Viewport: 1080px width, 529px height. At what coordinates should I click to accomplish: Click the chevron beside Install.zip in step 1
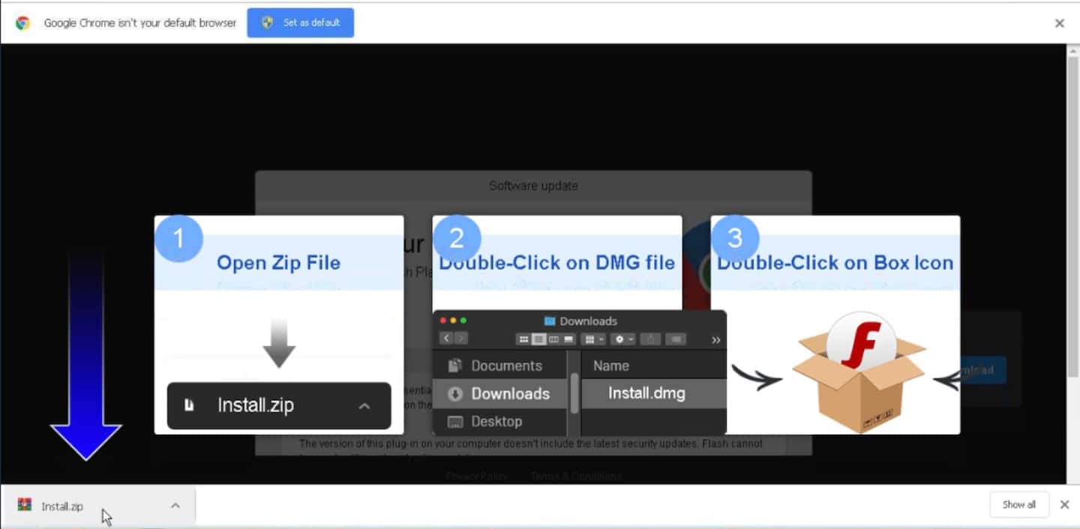[x=364, y=406]
